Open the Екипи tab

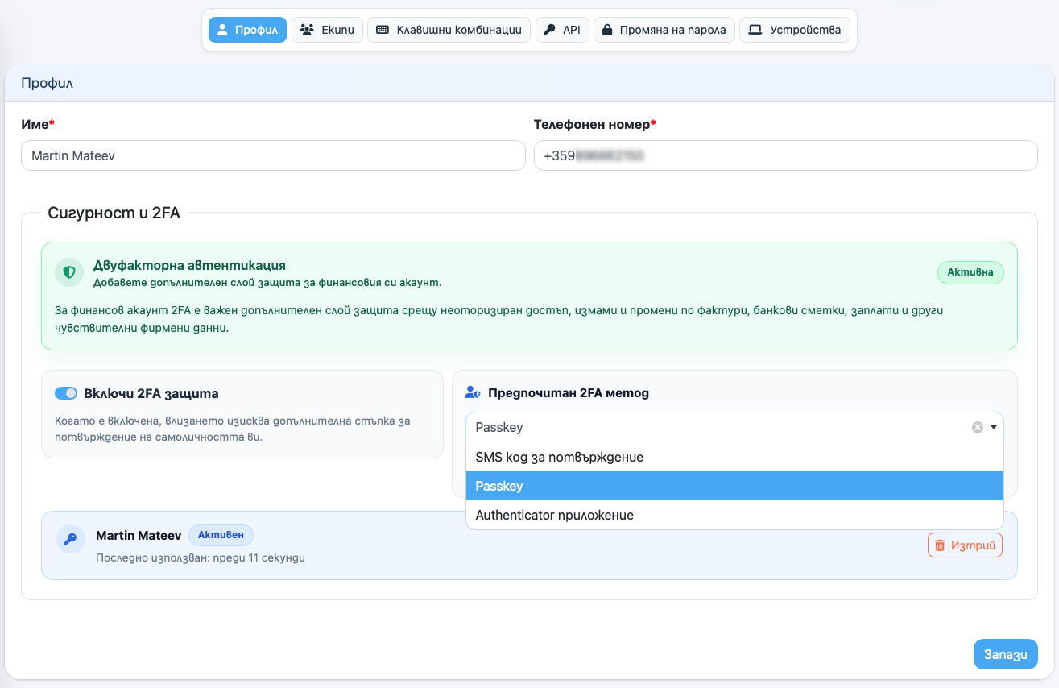coord(327,30)
